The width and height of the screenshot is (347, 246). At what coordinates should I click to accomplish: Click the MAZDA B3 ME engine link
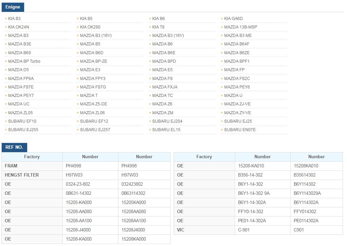tap(238, 36)
